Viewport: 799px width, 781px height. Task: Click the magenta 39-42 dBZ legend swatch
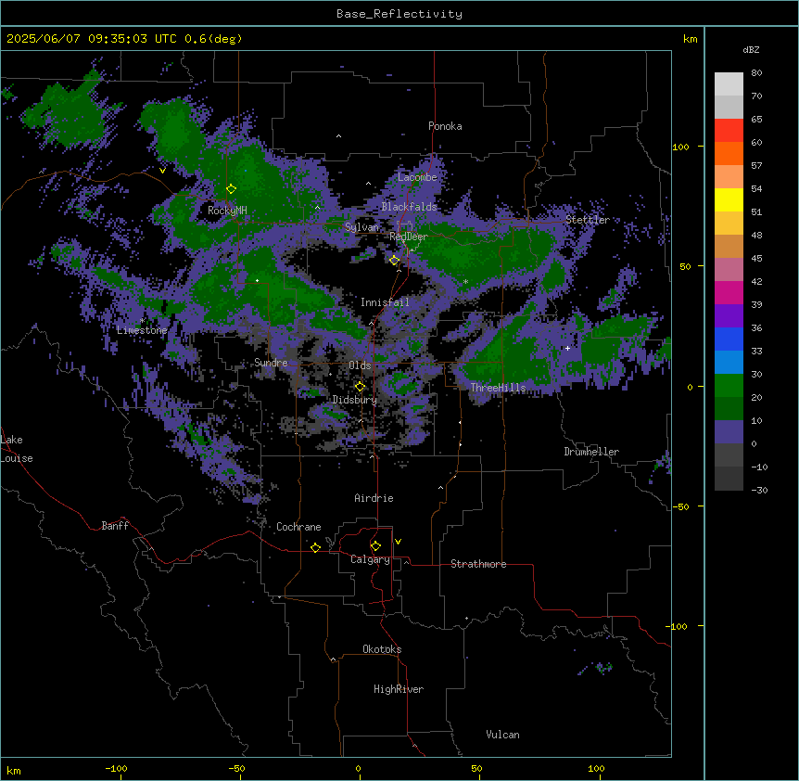[729, 292]
